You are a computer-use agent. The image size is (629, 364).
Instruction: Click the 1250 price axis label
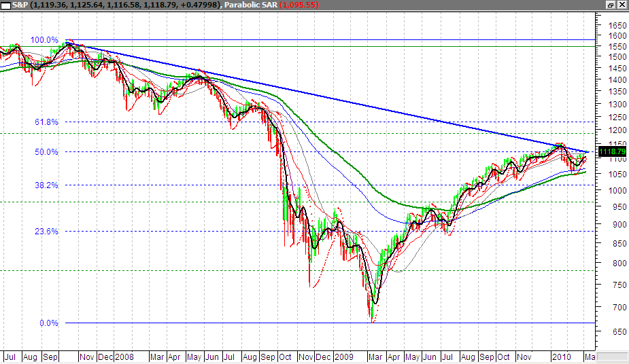[617, 117]
